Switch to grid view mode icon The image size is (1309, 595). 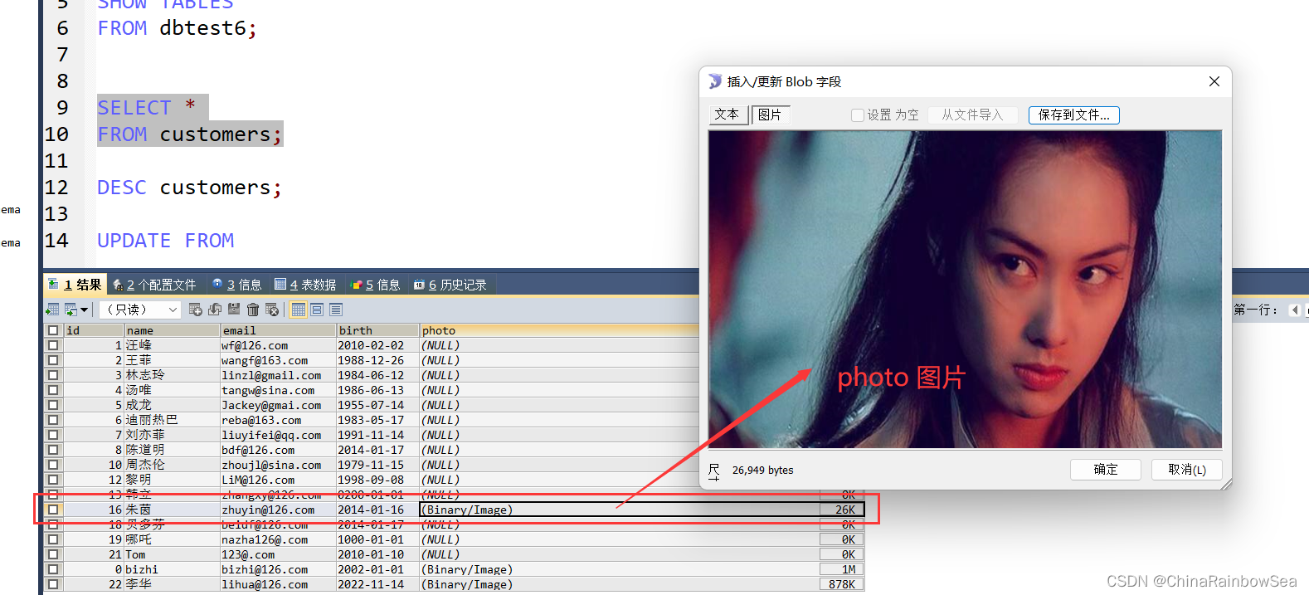coord(299,310)
